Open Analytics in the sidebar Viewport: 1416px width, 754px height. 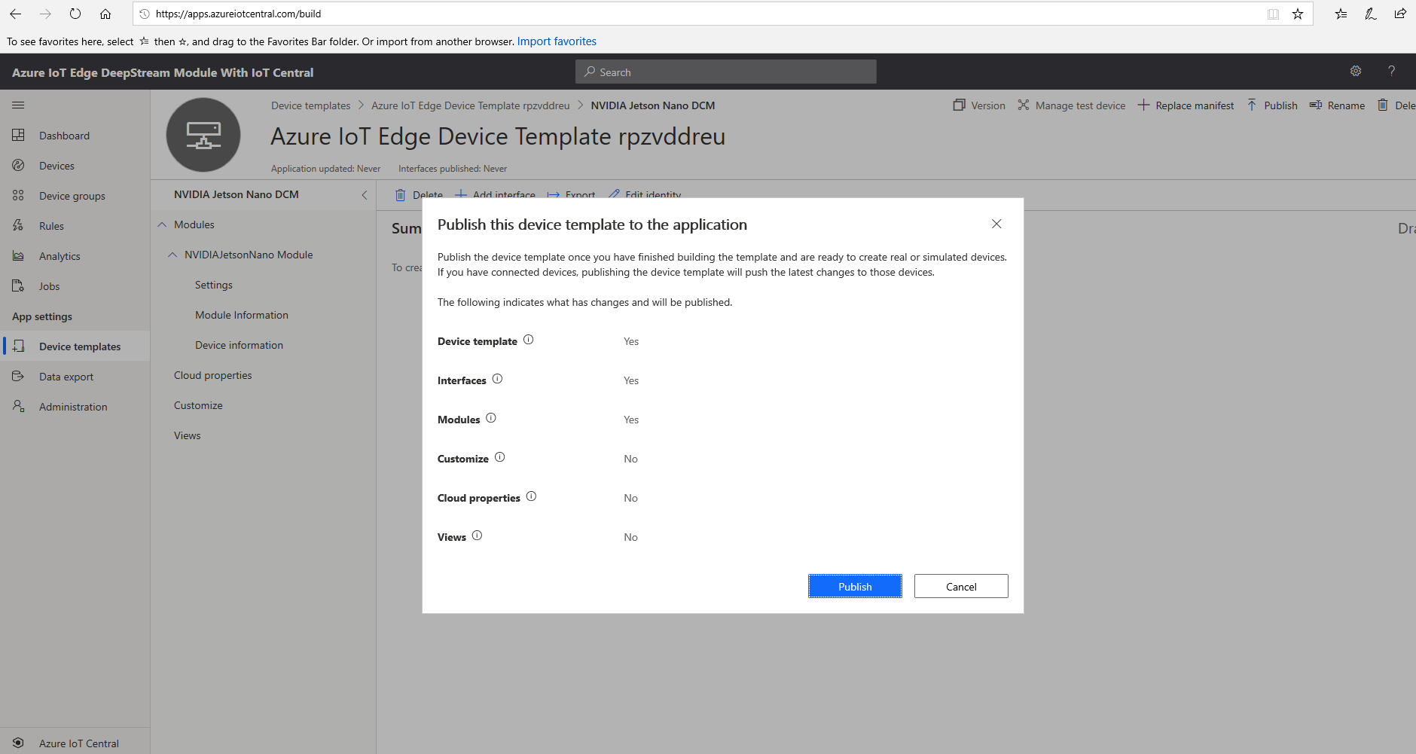[75, 256]
